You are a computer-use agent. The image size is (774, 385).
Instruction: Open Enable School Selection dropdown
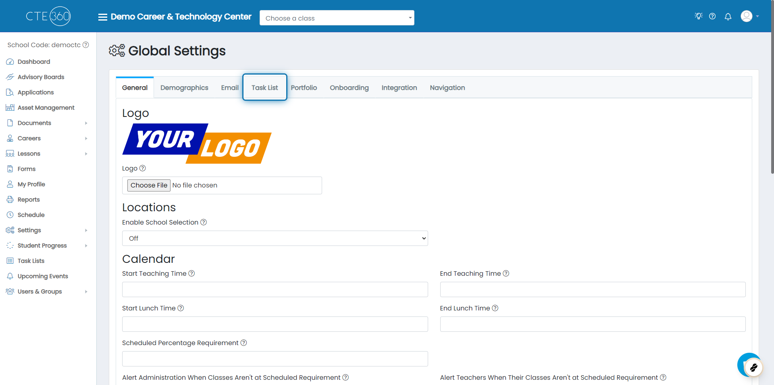click(x=275, y=238)
